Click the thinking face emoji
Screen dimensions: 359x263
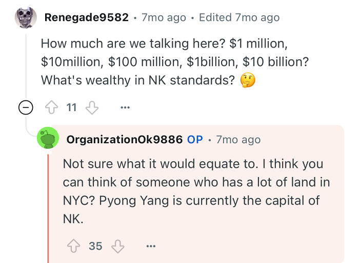point(248,80)
